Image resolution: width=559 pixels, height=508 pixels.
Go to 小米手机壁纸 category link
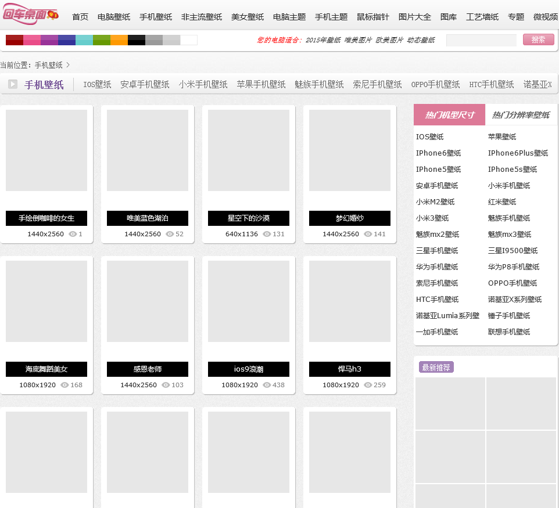pyautogui.click(x=203, y=85)
